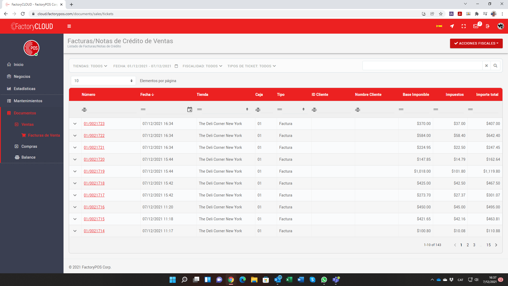Click the logout icon in header
Screen dimensions: 508x286
coord(488,26)
